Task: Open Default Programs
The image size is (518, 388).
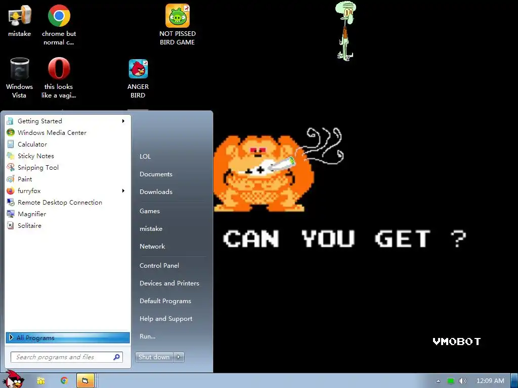Action: (165, 301)
